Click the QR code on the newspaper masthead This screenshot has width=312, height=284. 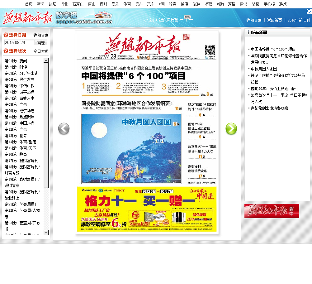pos(210,50)
